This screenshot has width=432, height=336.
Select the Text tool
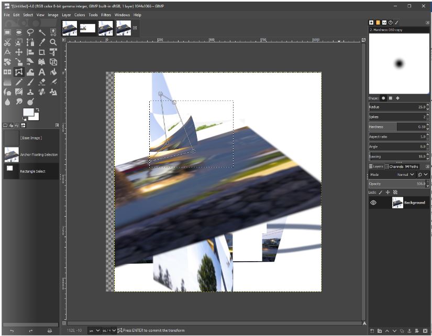coord(42,72)
